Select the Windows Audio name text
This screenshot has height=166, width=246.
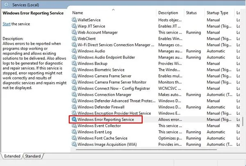[x=91, y=51]
